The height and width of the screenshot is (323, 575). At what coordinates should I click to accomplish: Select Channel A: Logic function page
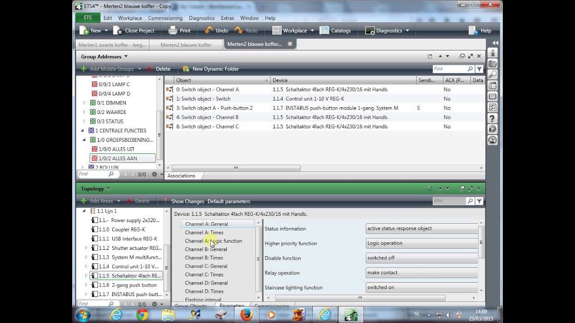pyautogui.click(x=213, y=241)
